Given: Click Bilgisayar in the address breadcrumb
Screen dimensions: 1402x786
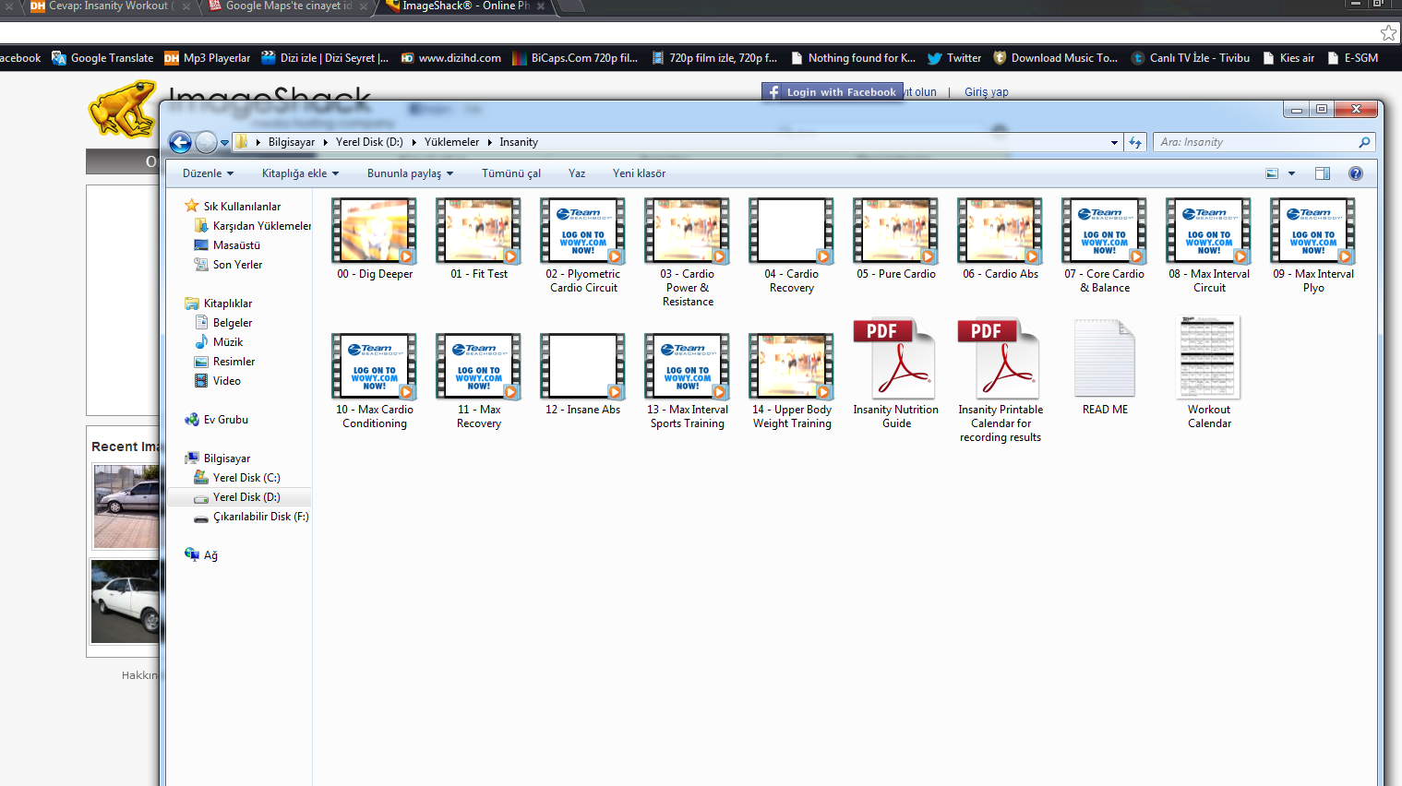Looking at the screenshot, I should coord(292,142).
